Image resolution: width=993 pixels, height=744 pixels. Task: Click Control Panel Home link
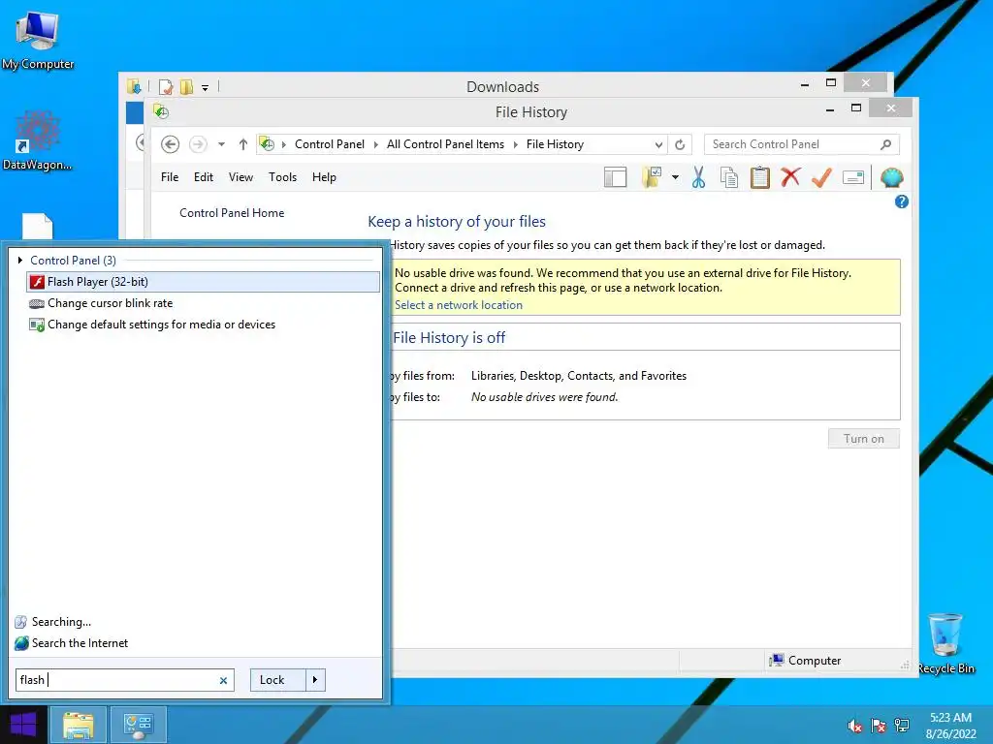pyautogui.click(x=232, y=213)
